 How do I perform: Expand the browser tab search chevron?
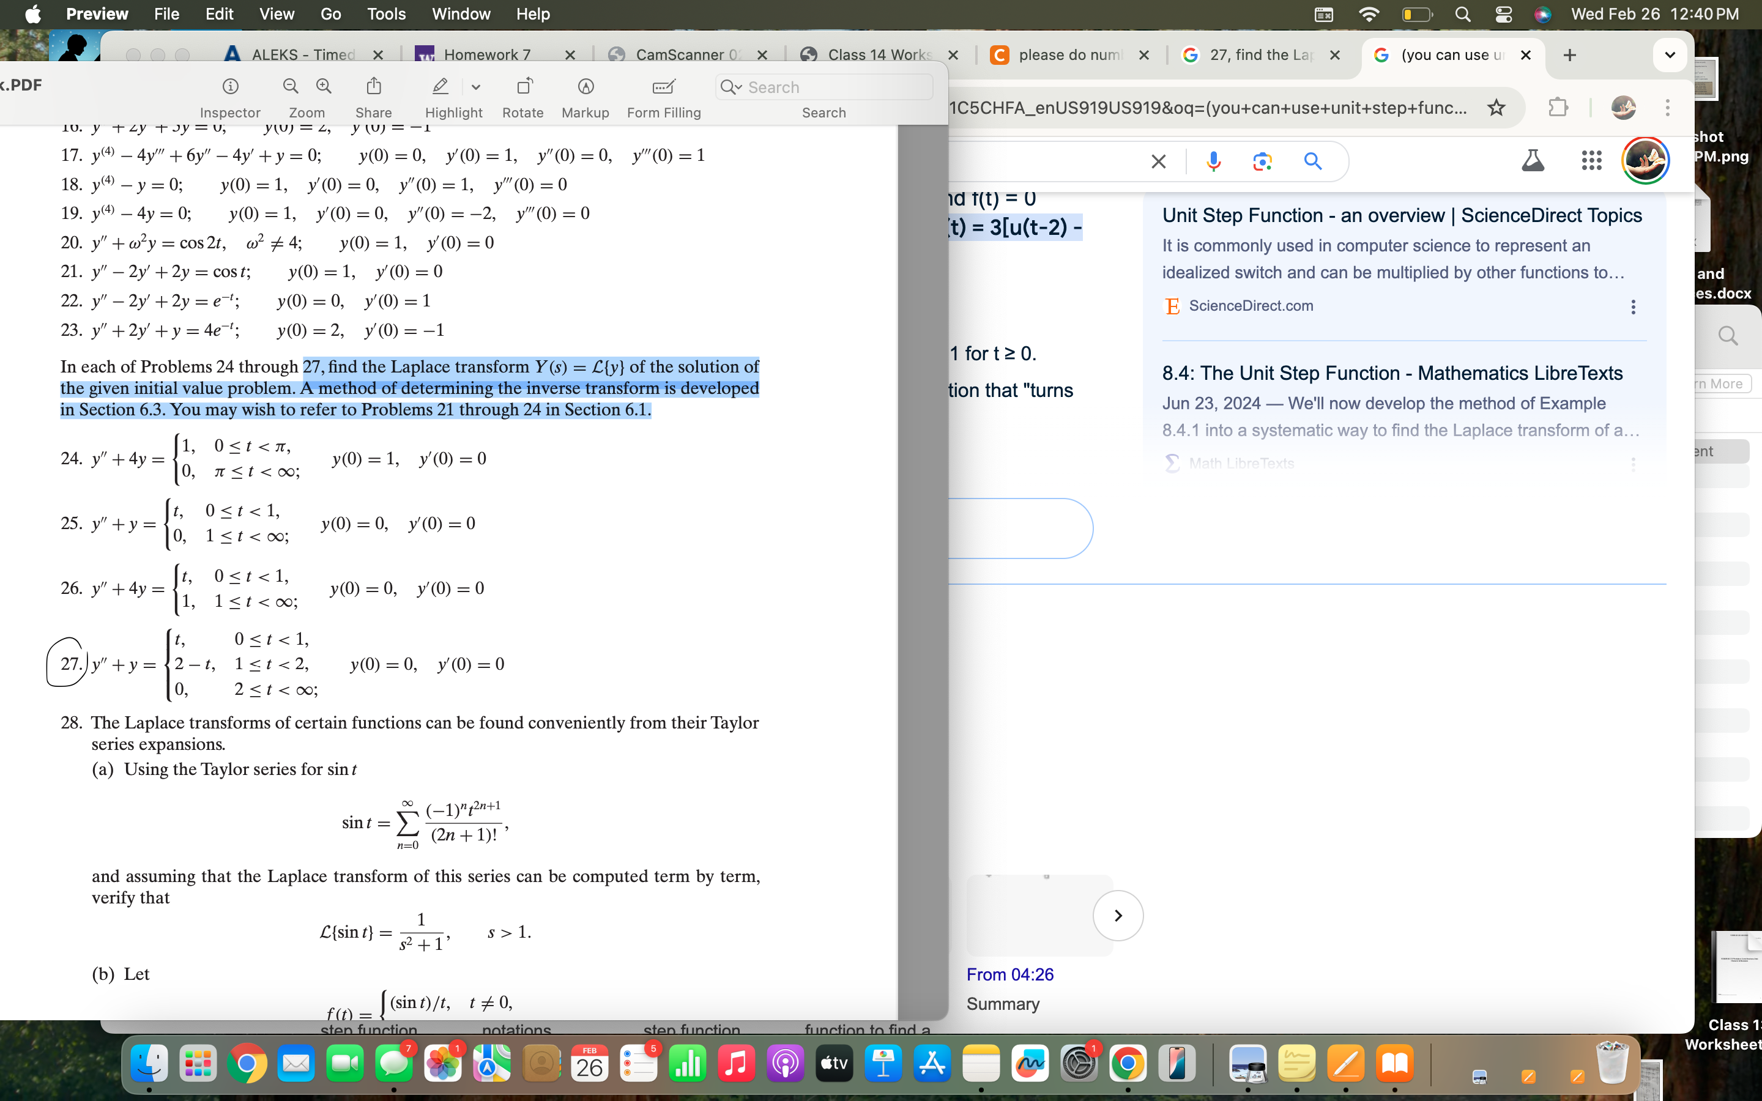click(1669, 54)
